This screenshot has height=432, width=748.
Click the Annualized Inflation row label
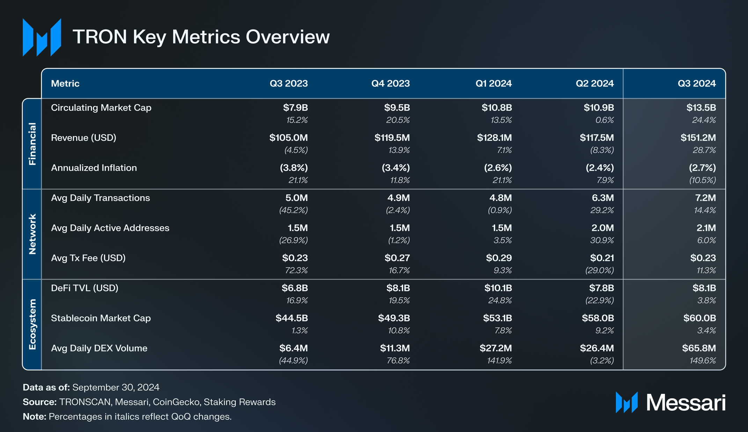coord(94,168)
